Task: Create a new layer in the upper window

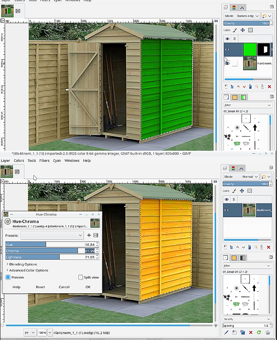Action: pos(226,86)
